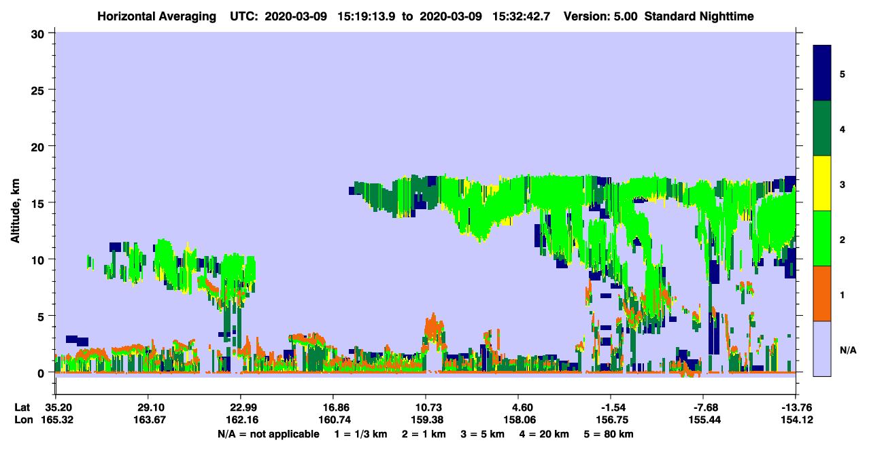
Task: Click the 'Lon' row label
Action: (x=22, y=420)
